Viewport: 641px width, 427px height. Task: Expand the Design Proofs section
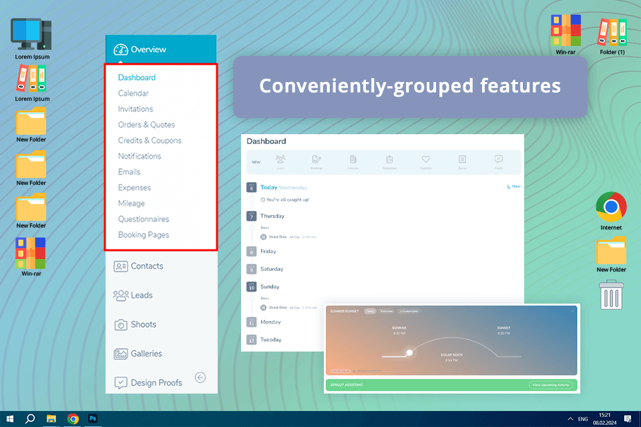click(x=148, y=382)
